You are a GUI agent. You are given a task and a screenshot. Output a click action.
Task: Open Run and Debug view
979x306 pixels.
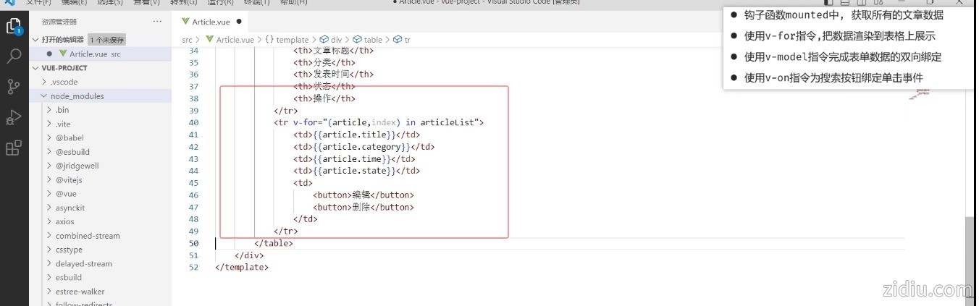point(13,117)
